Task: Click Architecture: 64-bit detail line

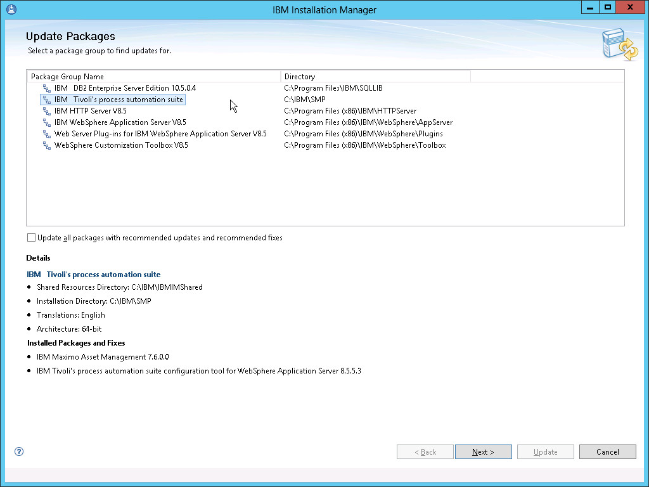Action: 69,329
